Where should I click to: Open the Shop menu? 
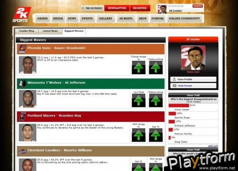tap(143, 18)
